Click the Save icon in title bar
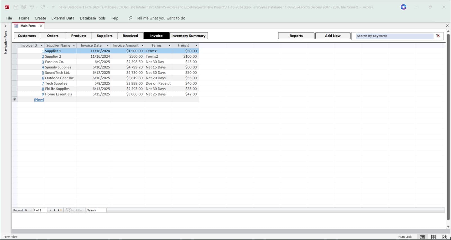The width and height of the screenshot is (451, 240). tap(16, 7)
